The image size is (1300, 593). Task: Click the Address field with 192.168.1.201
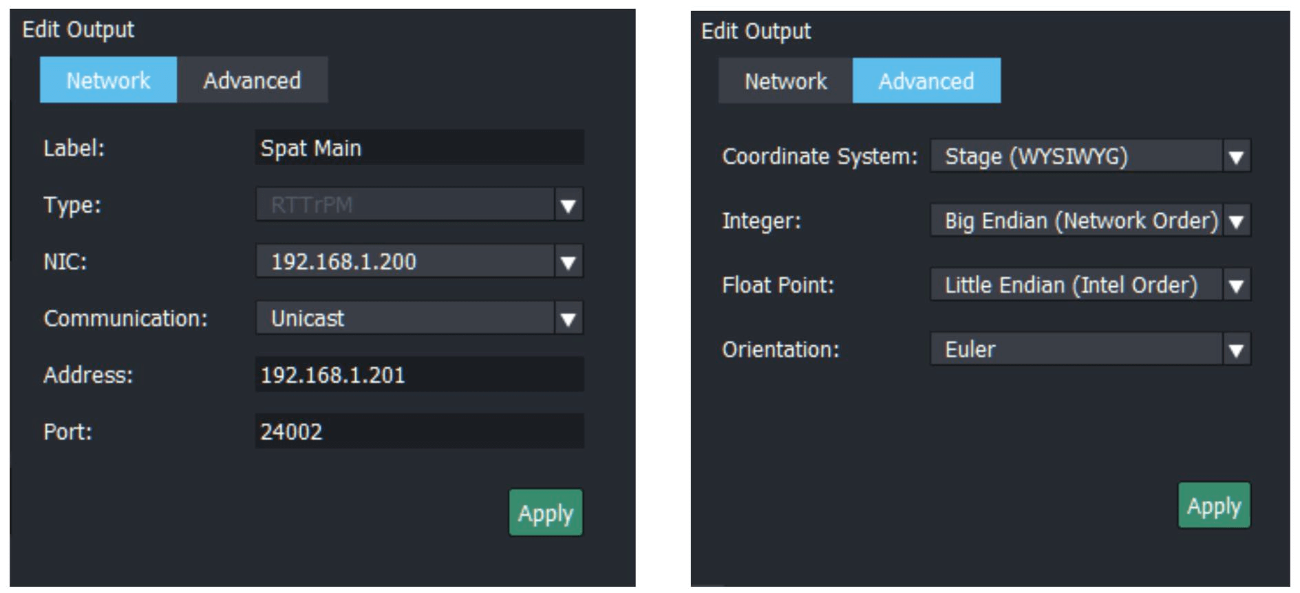[418, 375]
